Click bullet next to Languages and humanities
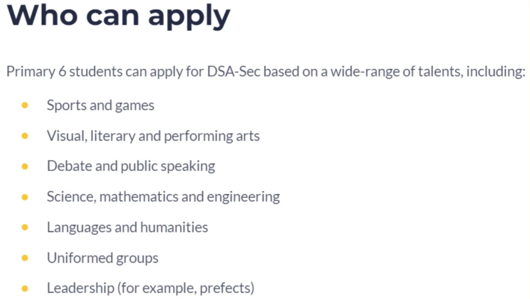 pyautogui.click(x=25, y=227)
